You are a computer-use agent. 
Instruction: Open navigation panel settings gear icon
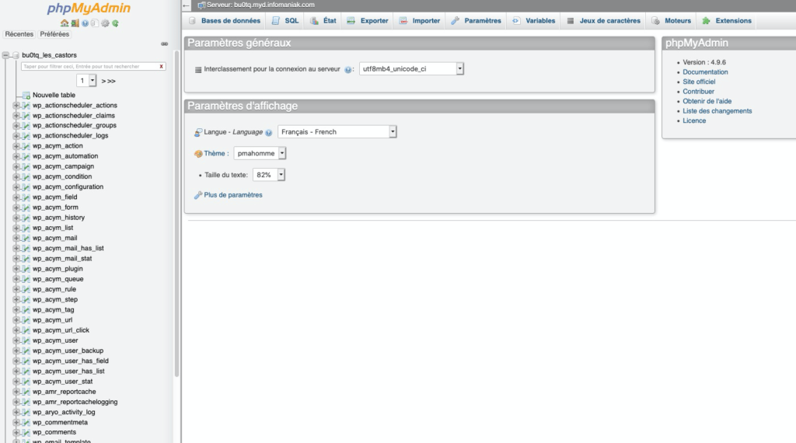(105, 23)
